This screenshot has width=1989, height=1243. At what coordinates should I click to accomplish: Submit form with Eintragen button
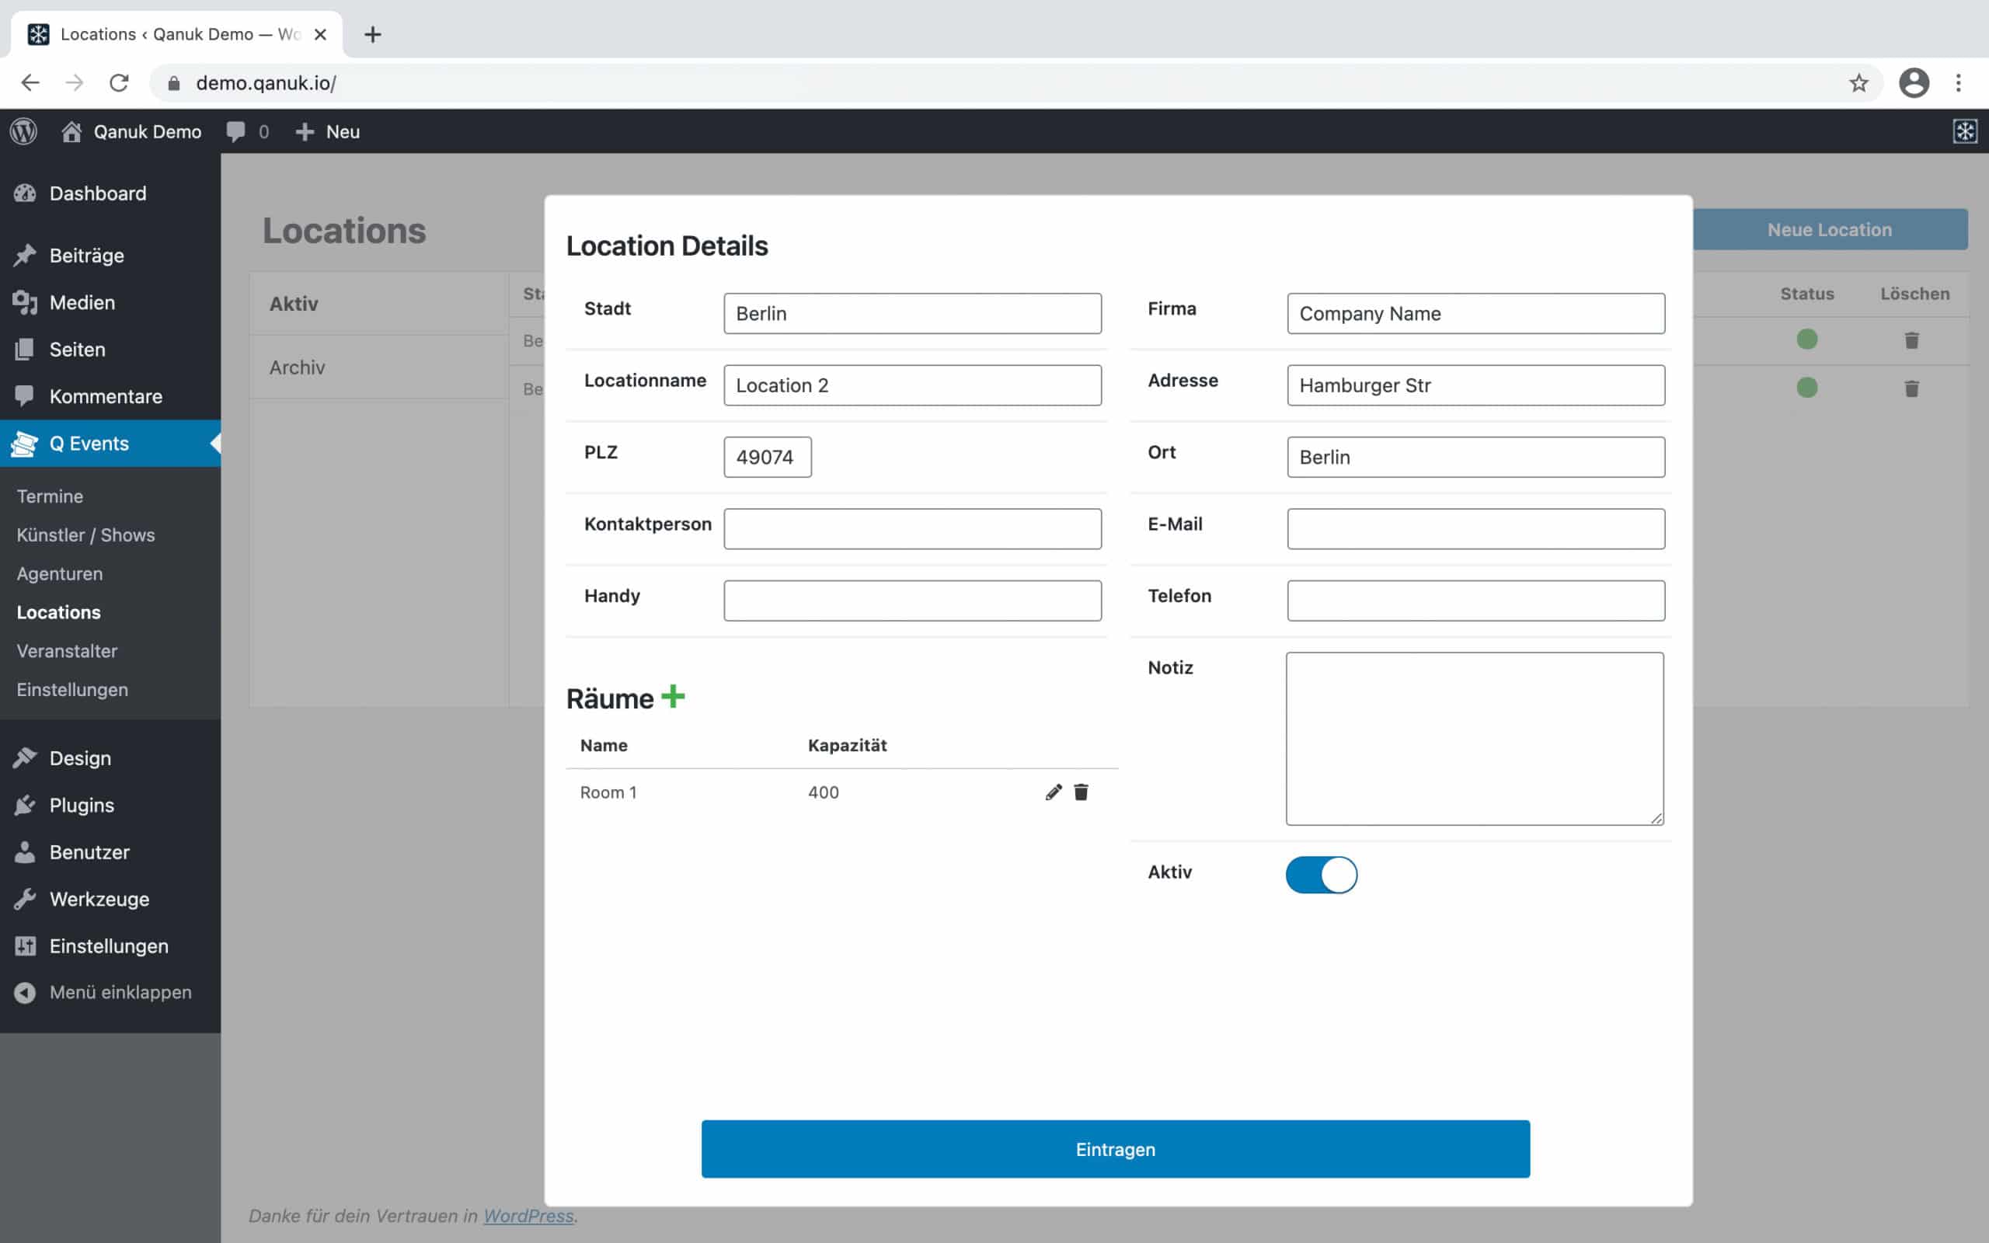coord(1116,1149)
